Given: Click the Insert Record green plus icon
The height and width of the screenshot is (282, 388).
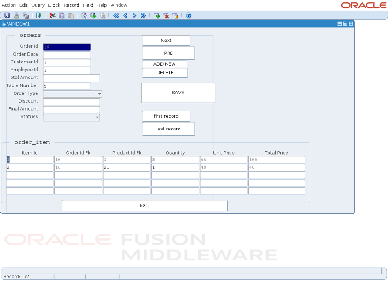Looking at the screenshot, I should coord(157,15).
